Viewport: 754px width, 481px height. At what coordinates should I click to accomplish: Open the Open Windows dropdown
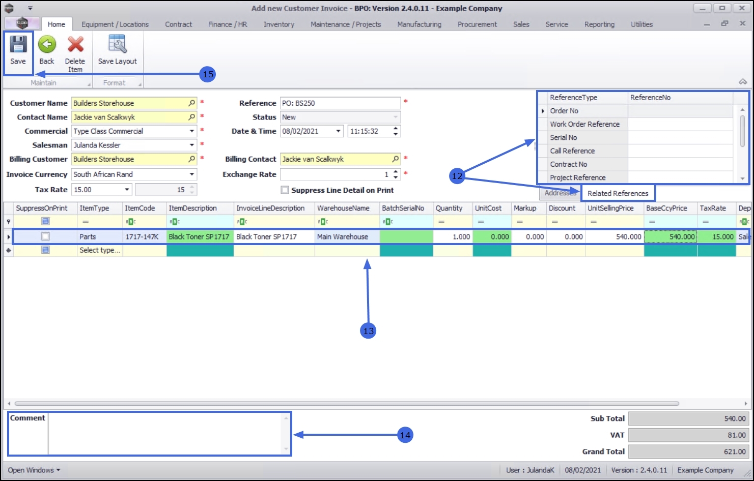pos(34,470)
